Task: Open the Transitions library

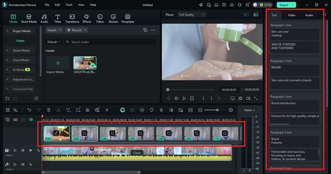Action: tap(72, 19)
